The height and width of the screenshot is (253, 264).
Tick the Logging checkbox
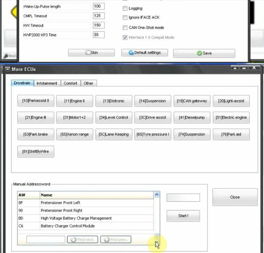[125, 8]
